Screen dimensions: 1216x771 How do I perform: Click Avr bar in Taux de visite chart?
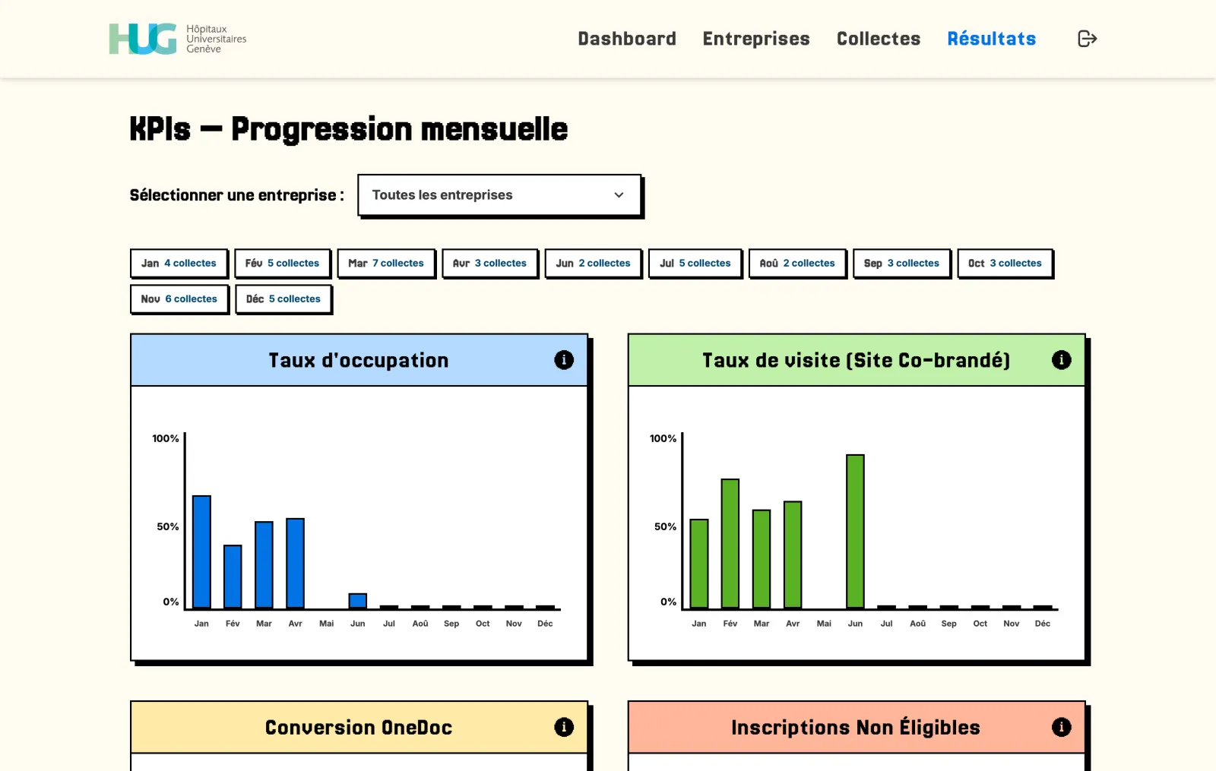pos(793,555)
